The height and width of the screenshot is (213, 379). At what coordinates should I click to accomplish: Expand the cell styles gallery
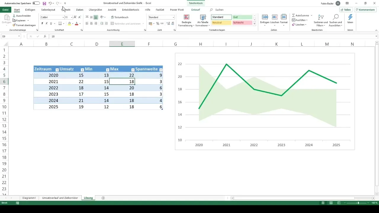tap(254, 24)
